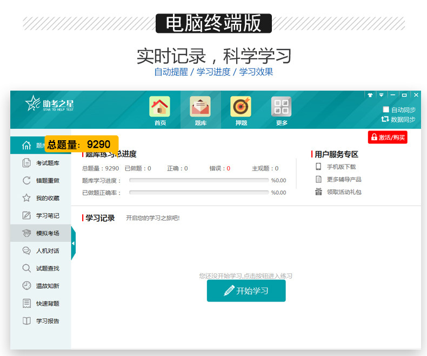The width and height of the screenshot is (427, 356).
Task: Collapse the sidebar with the arrow handle
Action: click(74, 243)
